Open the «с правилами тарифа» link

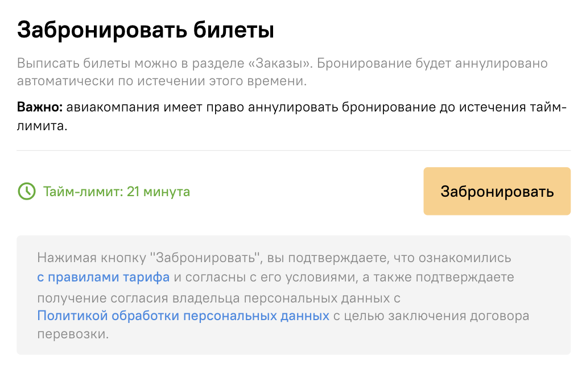103,277
